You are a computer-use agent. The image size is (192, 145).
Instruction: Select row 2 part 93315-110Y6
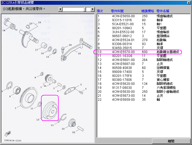coord(144,20)
